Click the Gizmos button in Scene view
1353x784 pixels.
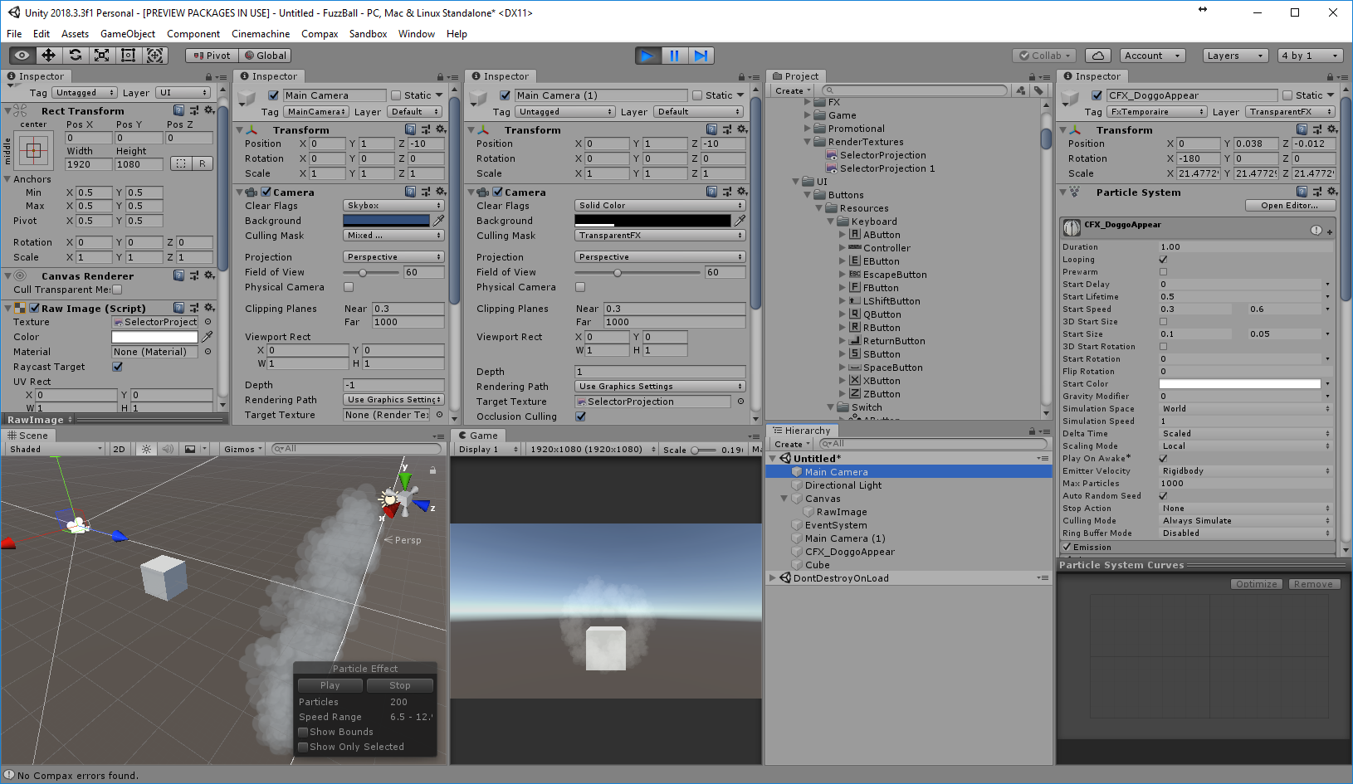(x=242, y=449)
